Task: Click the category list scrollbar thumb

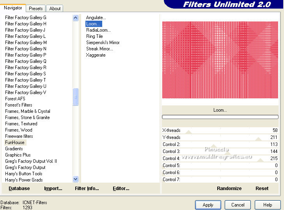Action: point(76,96)
